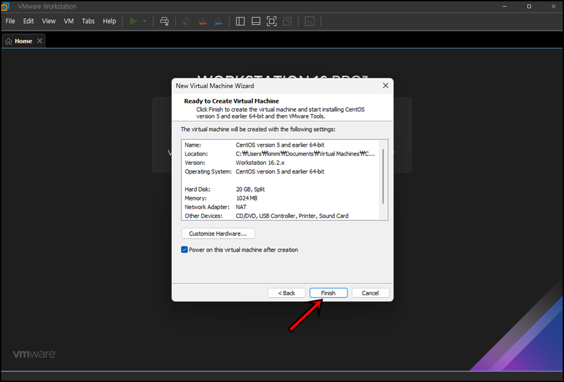
Task: Click the vmware logo at bottom left
Action: pyautogui.click(x=34, y=354)
